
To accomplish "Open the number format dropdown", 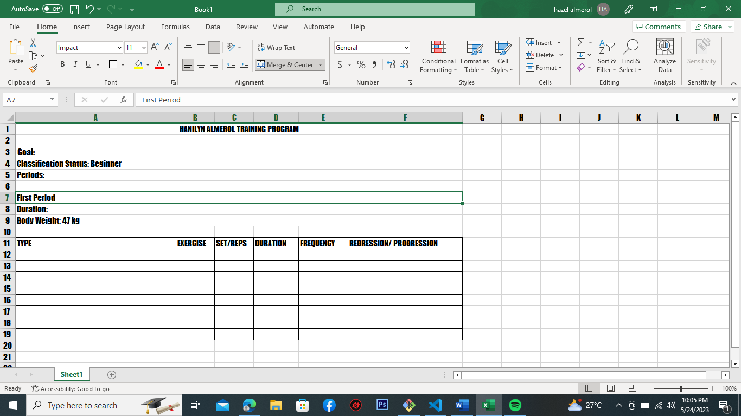I will [x=406, y=48].
